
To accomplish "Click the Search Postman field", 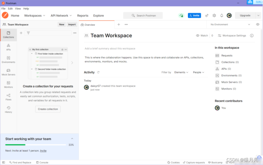I will pyautogui.click(x=143, y=16).
